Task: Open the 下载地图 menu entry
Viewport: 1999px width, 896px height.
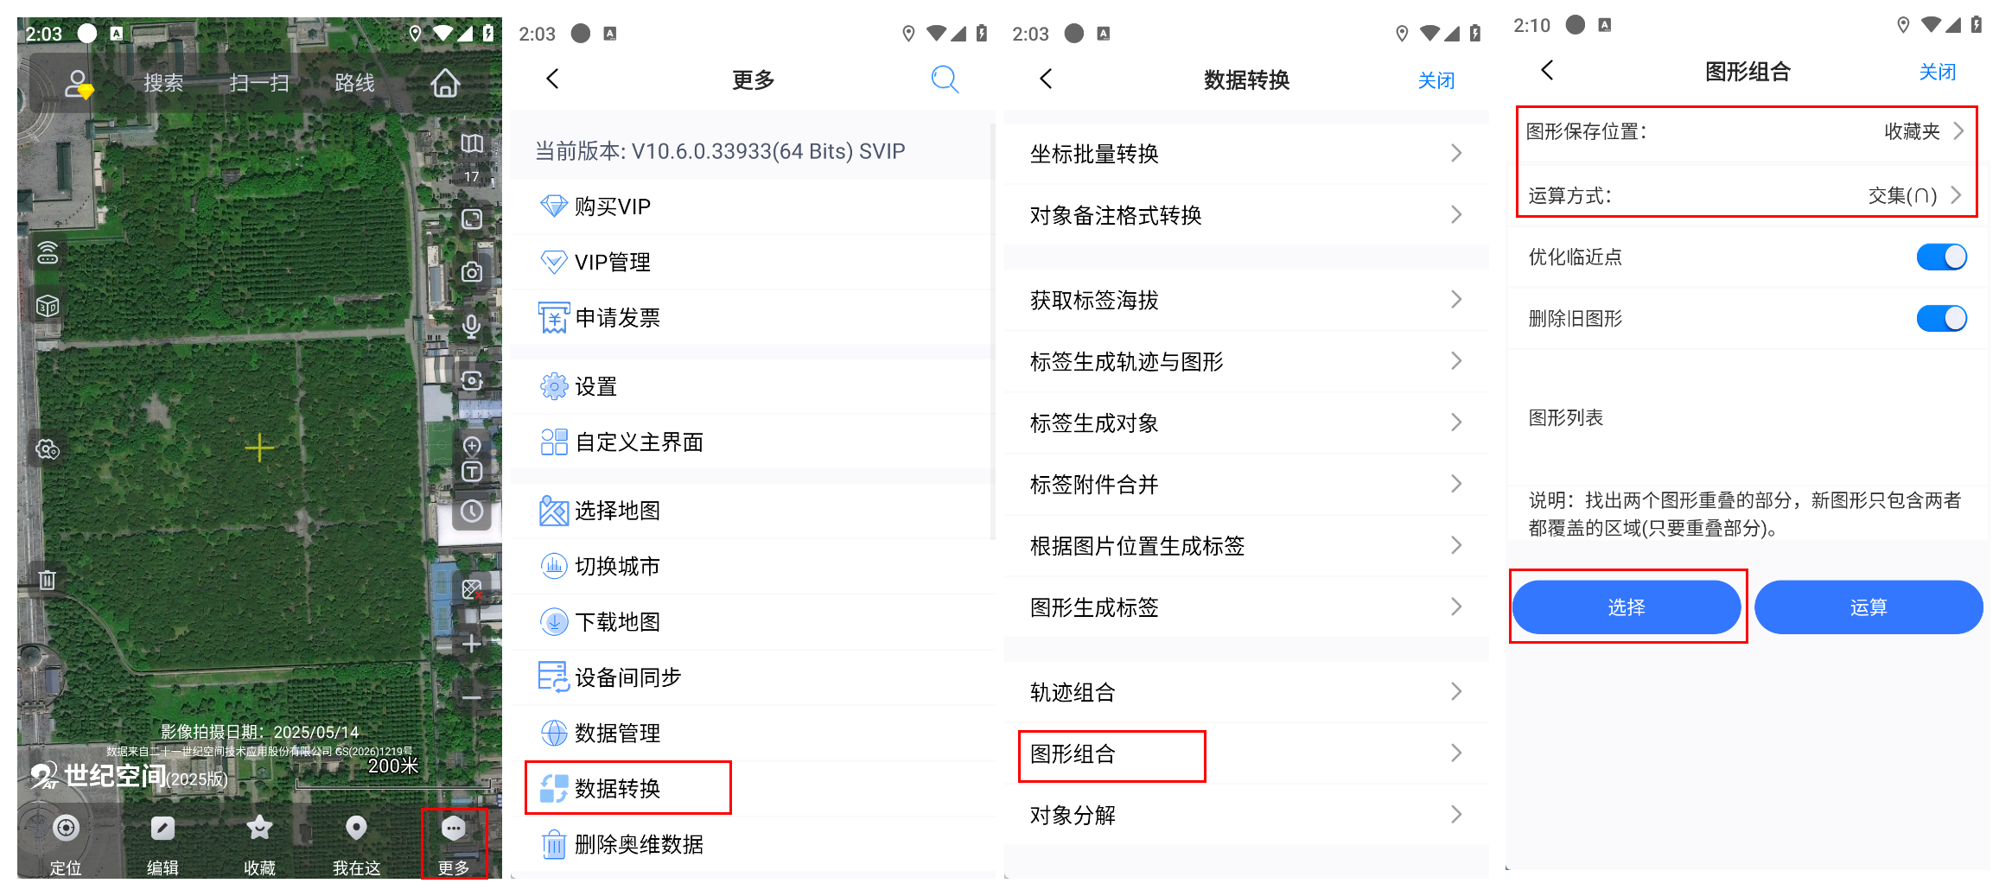Action: click(x=753, y=621)
